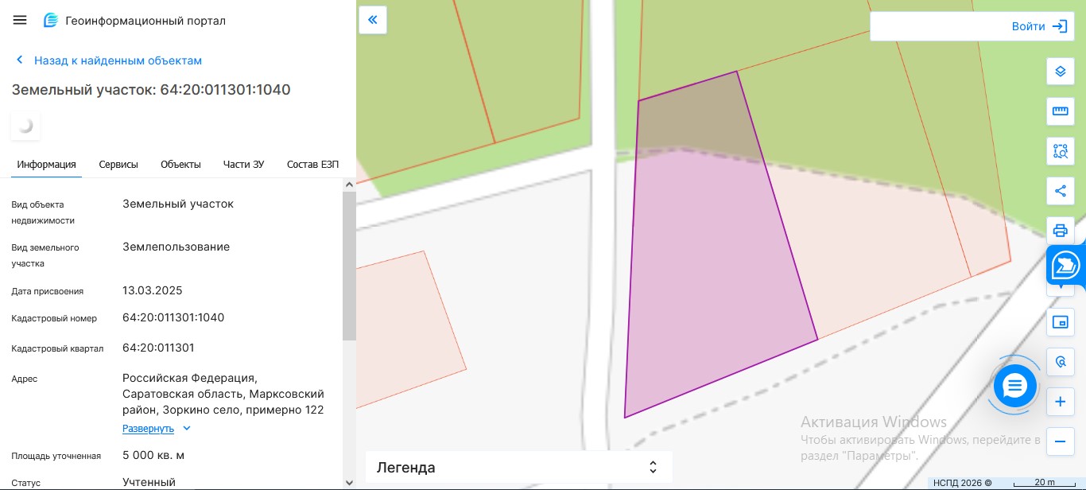Open the hamburger main menu
Screen dimensions: 1086x490
(x=20, y=21)
